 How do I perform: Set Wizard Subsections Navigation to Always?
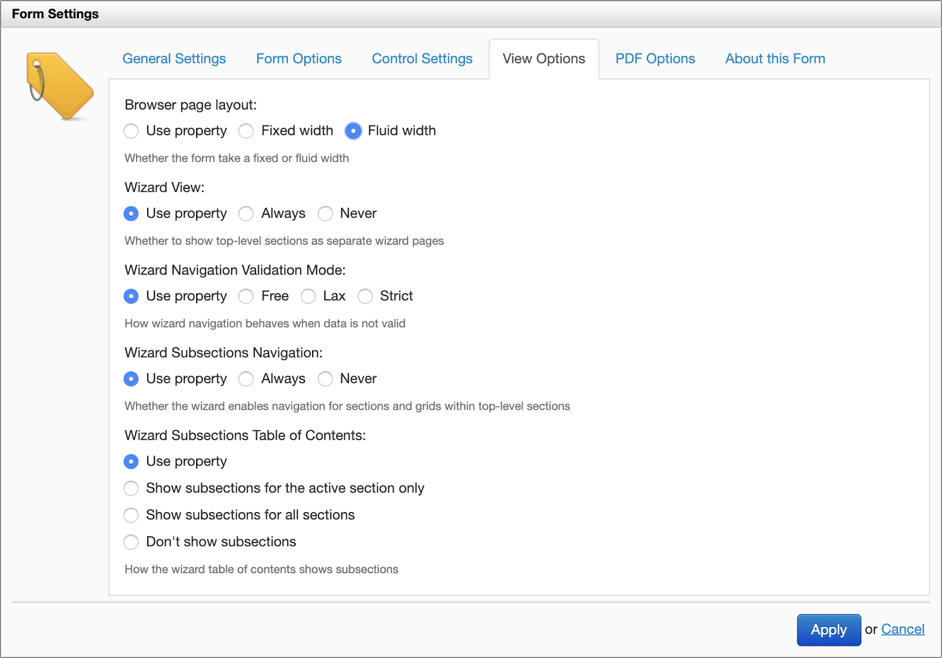246,379
